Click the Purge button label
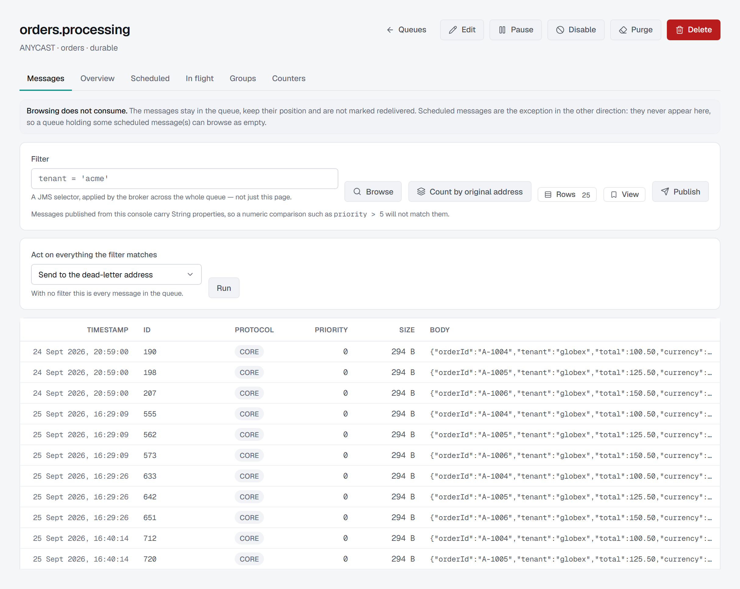The width and height of the screenshot is (740, 589). (642, 30)
